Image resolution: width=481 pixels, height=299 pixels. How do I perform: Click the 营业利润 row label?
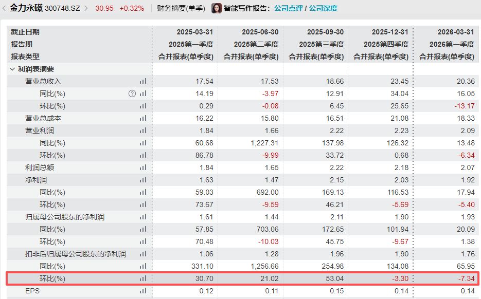point(40,130)
